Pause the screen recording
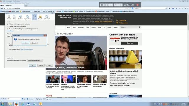This screenshot has width=189, height=106. point(106,5)
